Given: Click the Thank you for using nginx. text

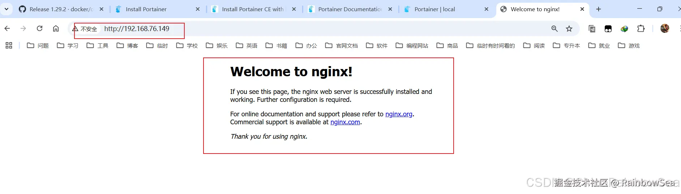Looking at the screenshot, I should coord(269,137).
